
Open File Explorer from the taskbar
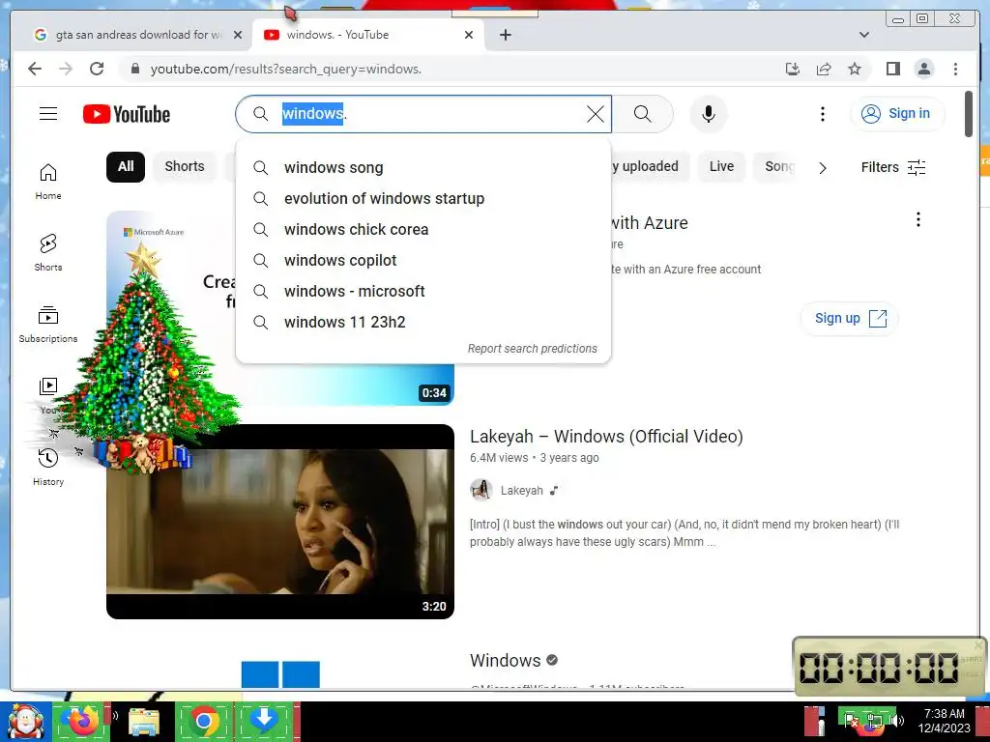[x=144, y=722]
